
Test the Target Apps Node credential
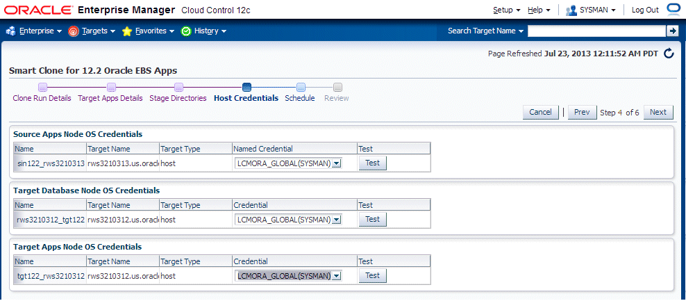click(x=373, y=275)
